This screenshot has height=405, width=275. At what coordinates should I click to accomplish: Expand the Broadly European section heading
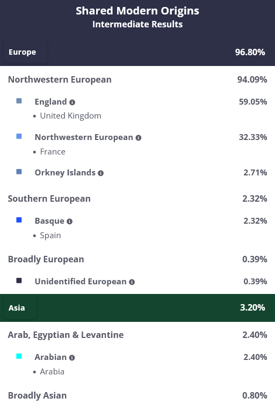(137, 259)
